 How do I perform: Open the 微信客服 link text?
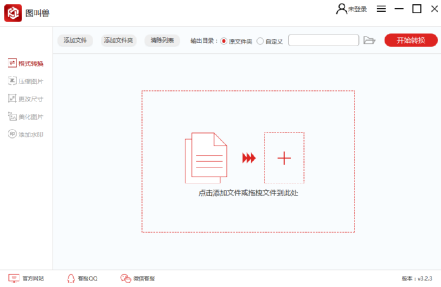(x=144, y=279)
